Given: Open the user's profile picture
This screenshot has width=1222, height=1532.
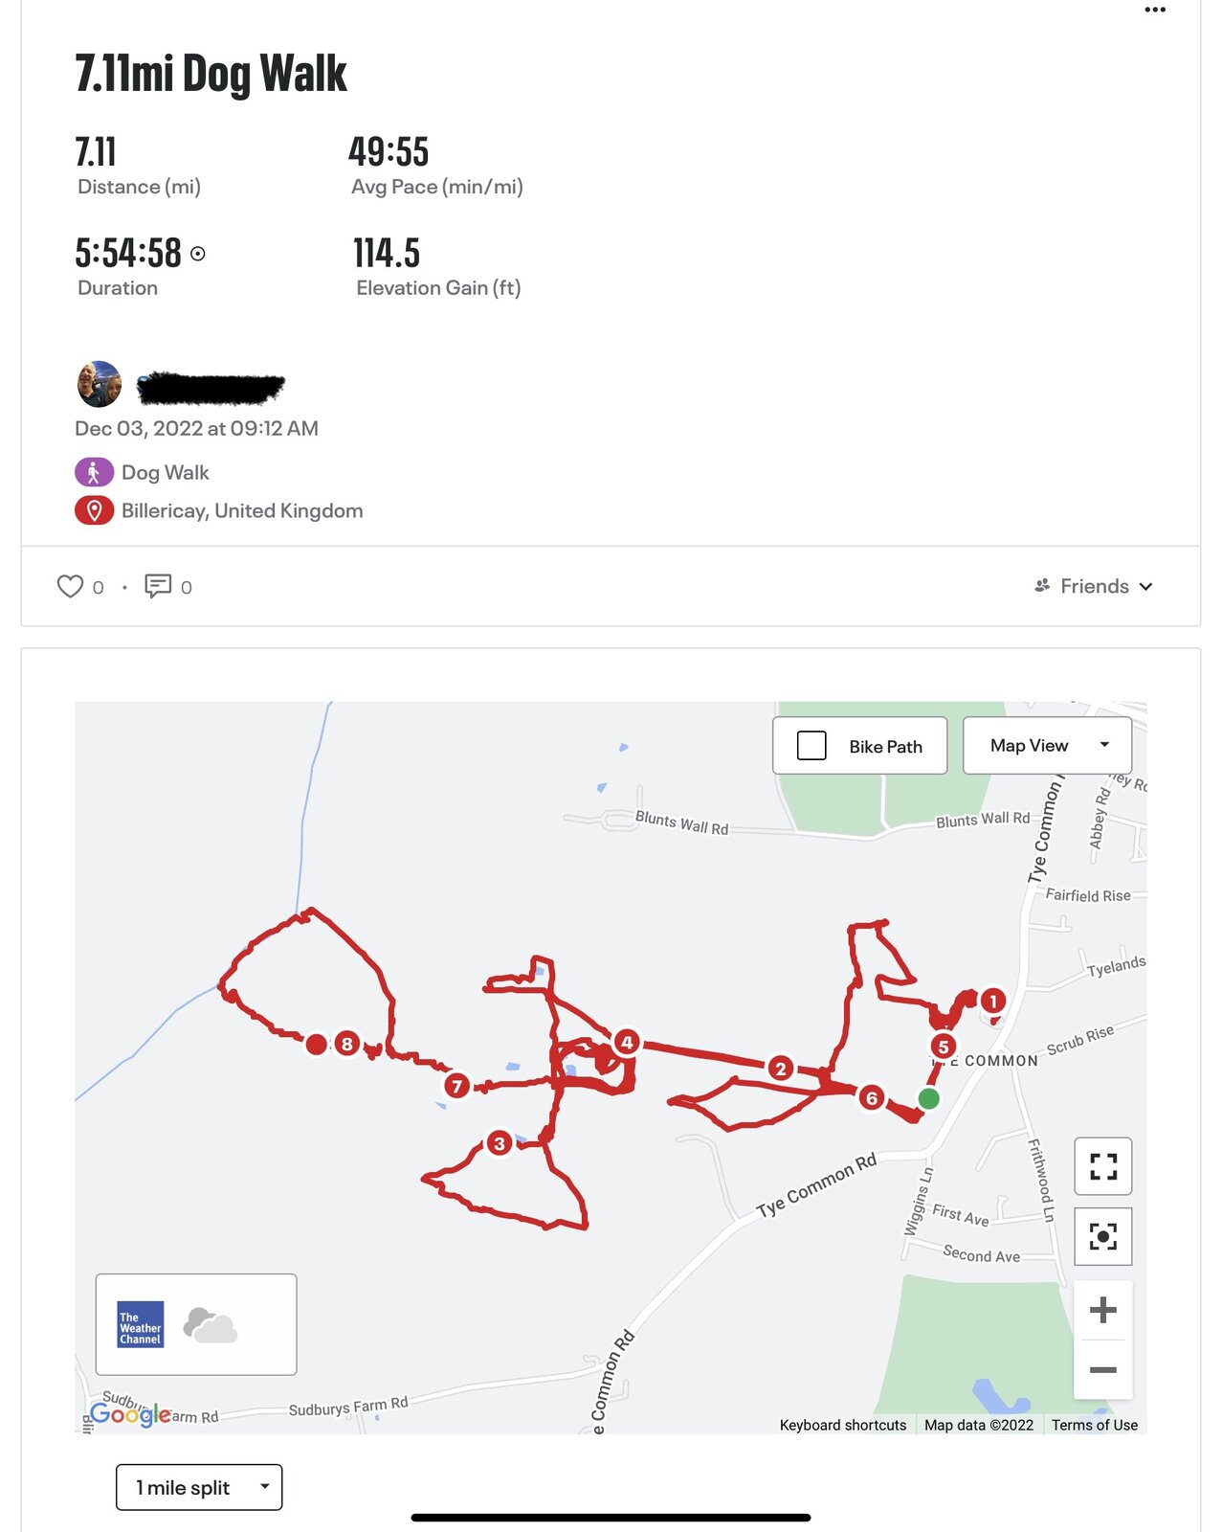Looking at the screenshot, I should pyautogui.click(x=100, y=385).
